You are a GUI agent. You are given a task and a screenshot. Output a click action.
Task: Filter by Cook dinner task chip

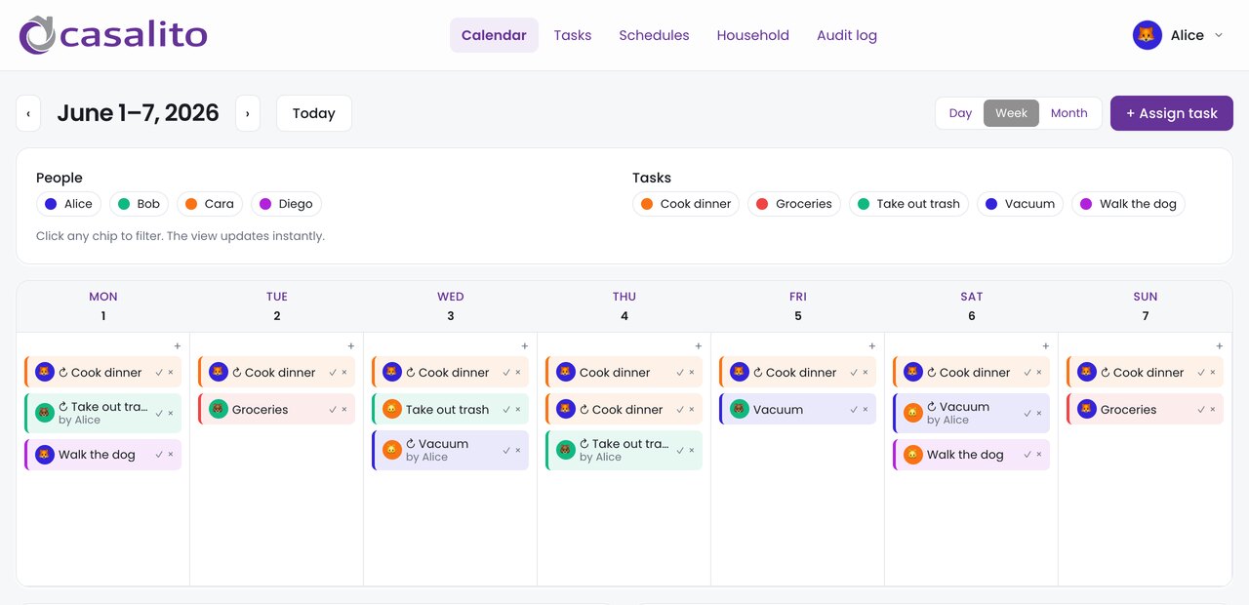point(685,204)
